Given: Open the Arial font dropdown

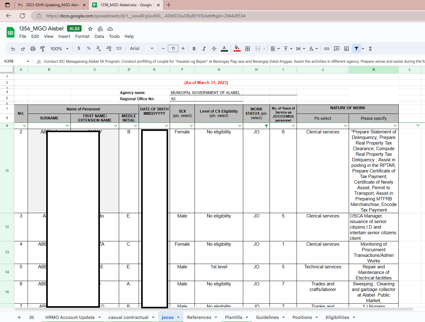Looking at the screenshot, I should [x=141, y=48].
